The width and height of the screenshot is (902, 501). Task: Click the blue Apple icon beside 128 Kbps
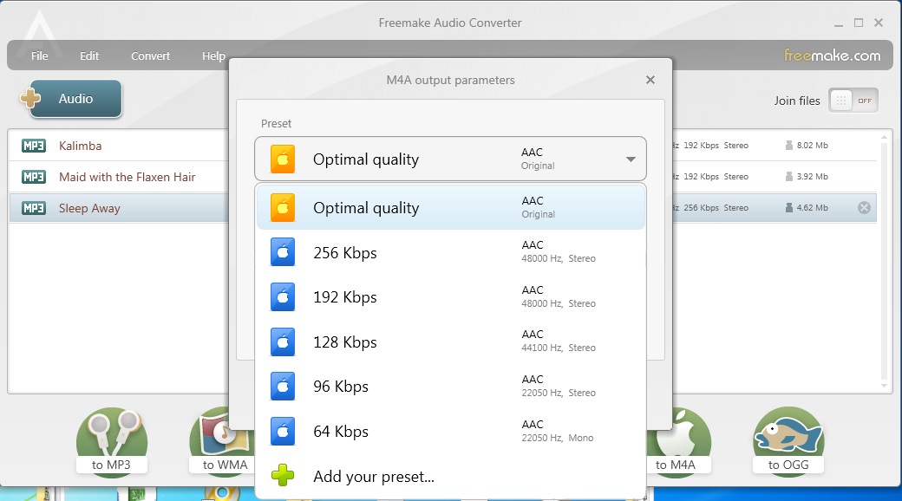[x=283, y=342]
